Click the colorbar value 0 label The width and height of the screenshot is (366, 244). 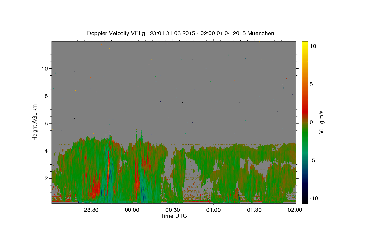click(x=311, y=122)
